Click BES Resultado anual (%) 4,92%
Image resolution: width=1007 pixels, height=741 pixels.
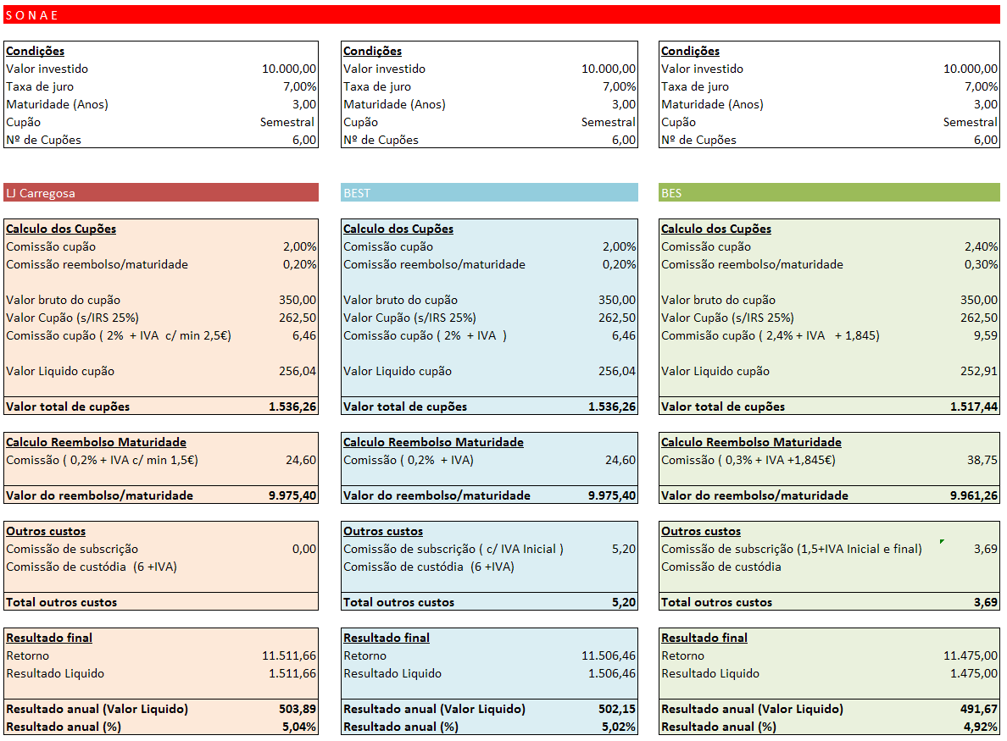tap(981, 727)
